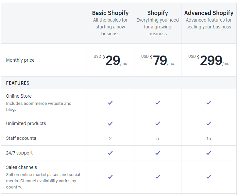Click 24/7 support checkmark for Basic Shopify
The width and height of the screenshot is (238, 195).
coord(110,153)
